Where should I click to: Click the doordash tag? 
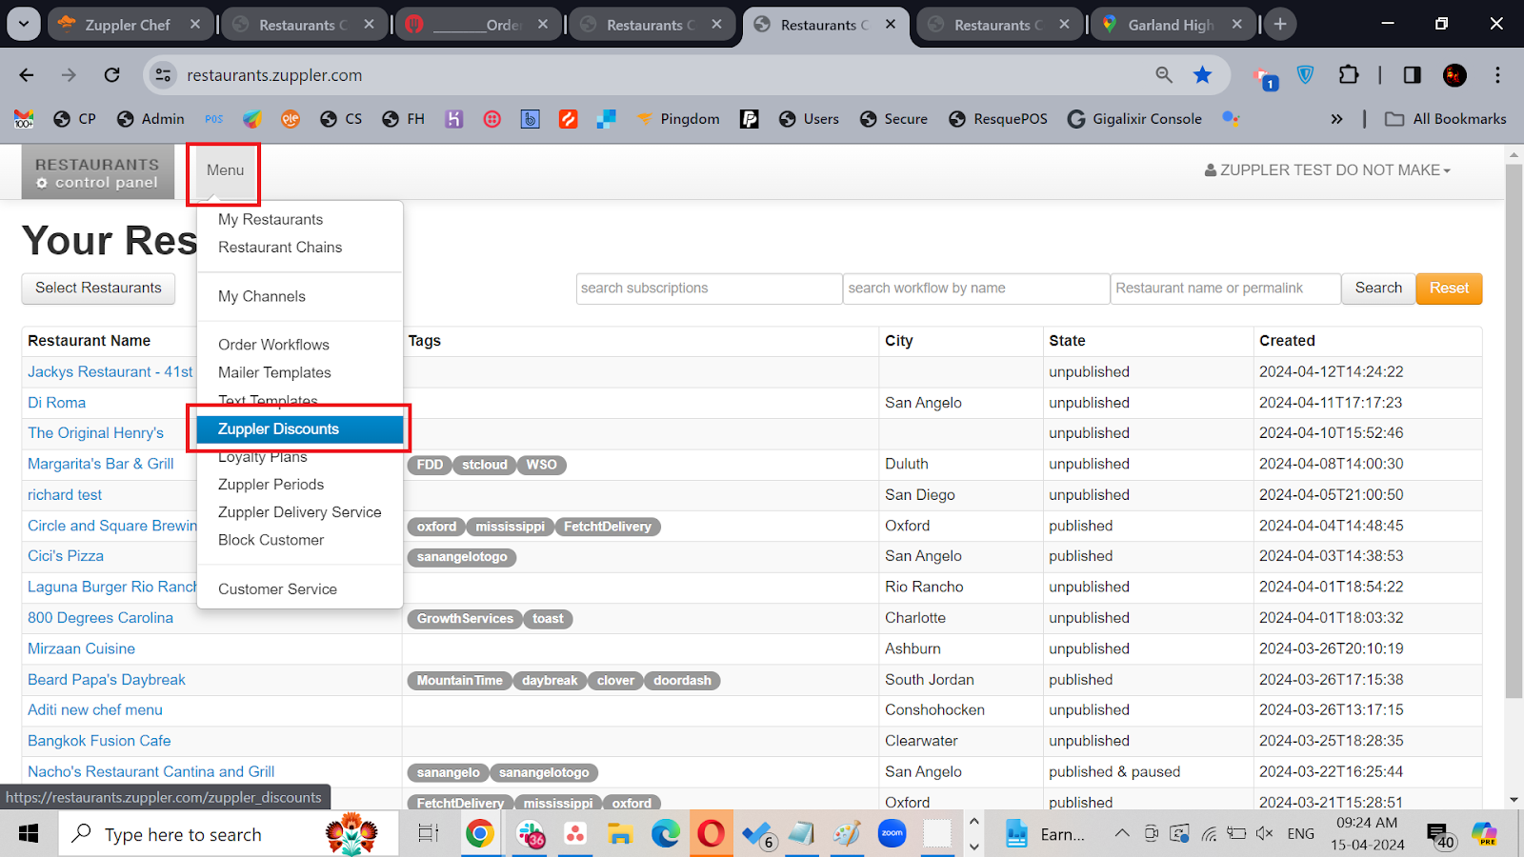pos(682,681)
